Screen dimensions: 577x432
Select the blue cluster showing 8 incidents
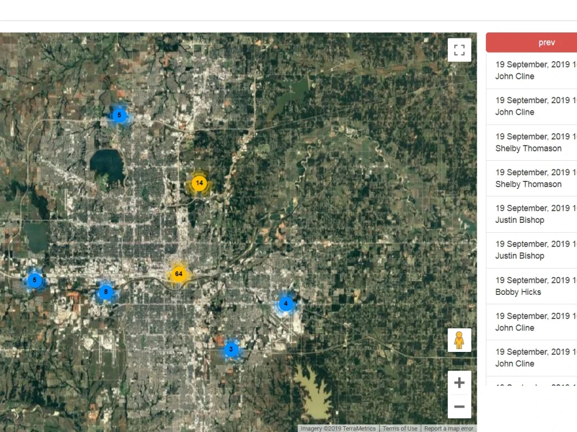pos(106,292)
